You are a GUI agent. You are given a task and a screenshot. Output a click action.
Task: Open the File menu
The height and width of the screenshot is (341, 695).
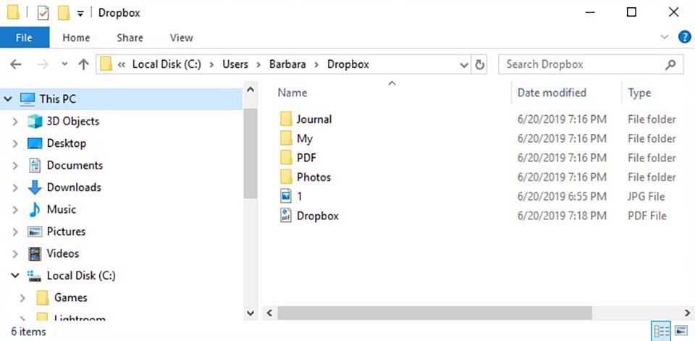pos(24,38)
